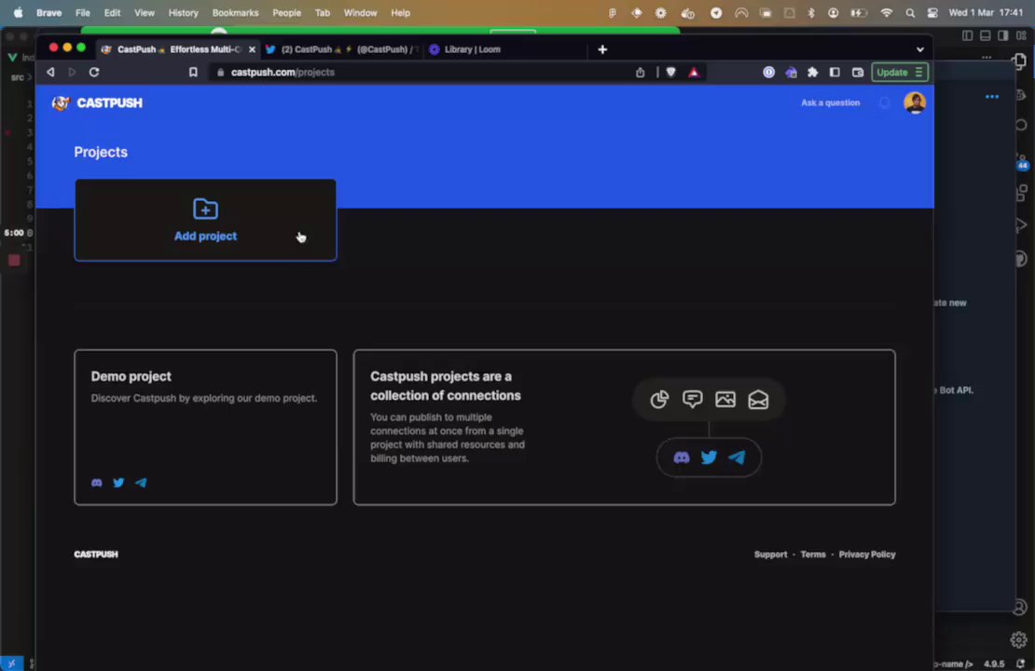Open the Apple menu
The height and width of the screenshot is (671, 1035).
(x=18, y=12)
